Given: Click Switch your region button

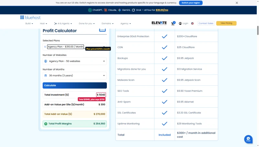Looking at the screenshot, I should pos(191,3).
